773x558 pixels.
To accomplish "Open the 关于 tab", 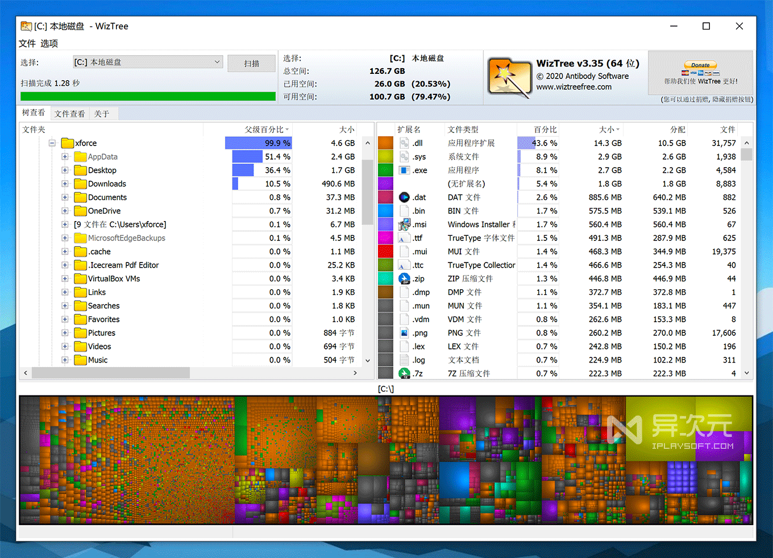I will tap(102, 114).
